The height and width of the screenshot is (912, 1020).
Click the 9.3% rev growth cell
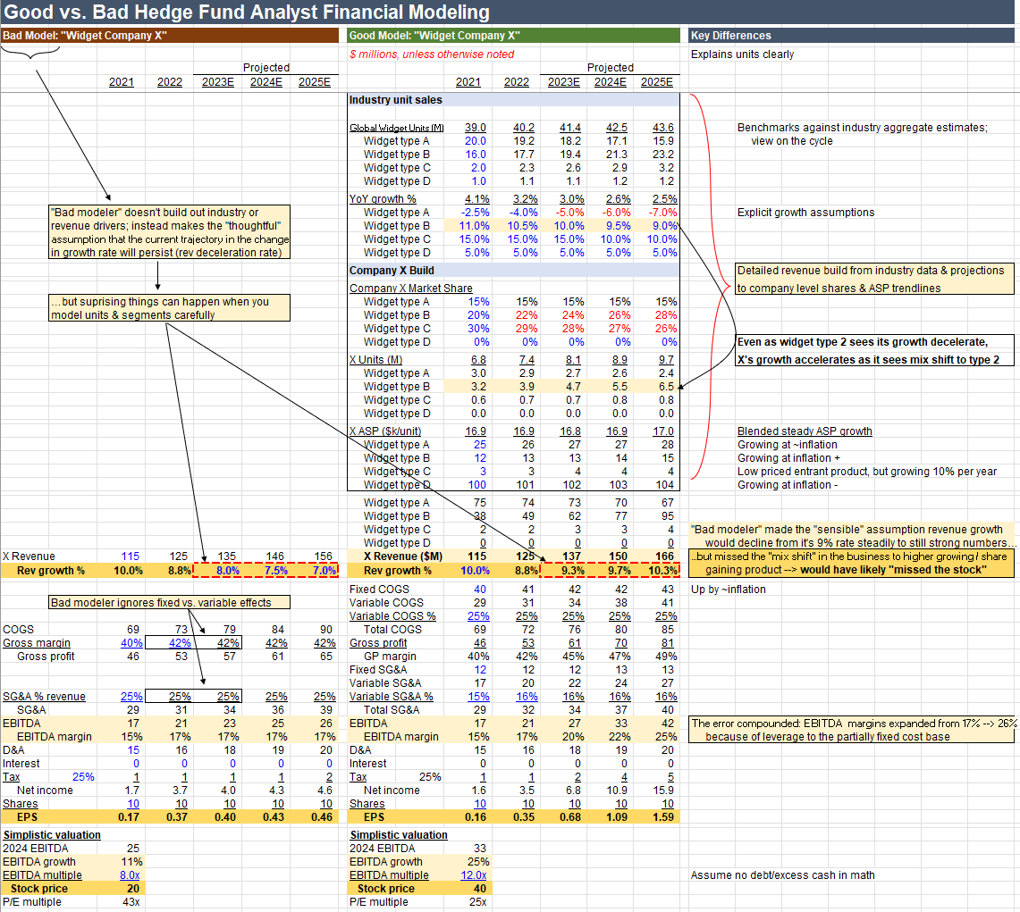(x=572, y=571)
